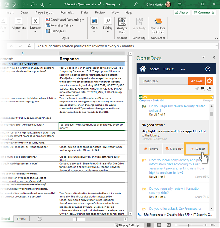Viewport: 220px width, 228px height.
Task: Click the draft comments icon below Answer
Action: pos(203,89)
